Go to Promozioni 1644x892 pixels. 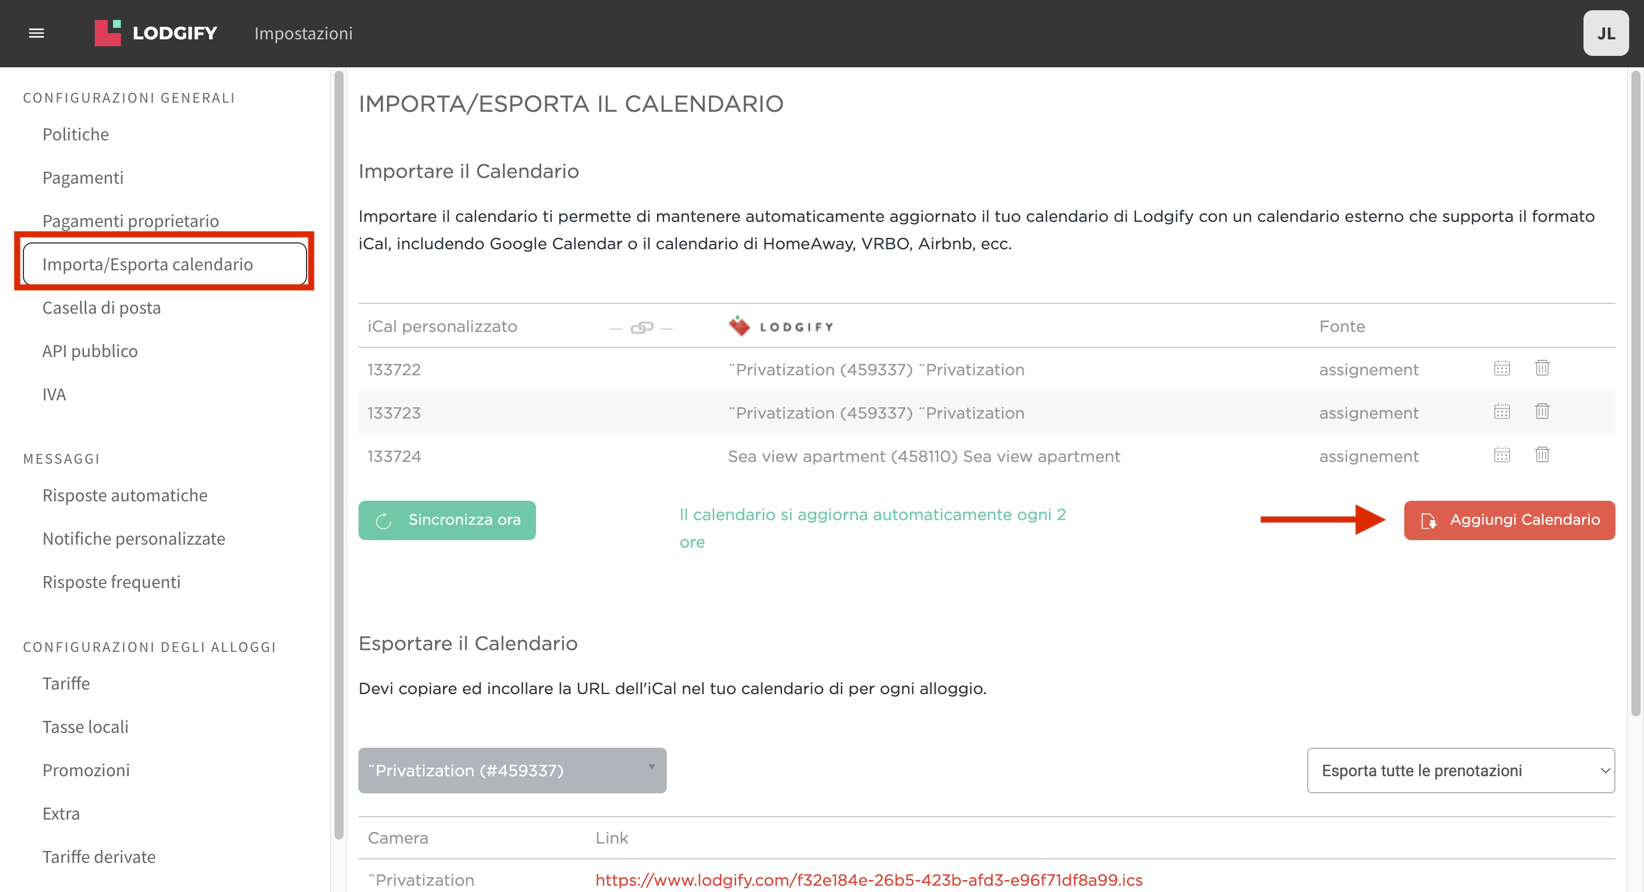(86, 770)
